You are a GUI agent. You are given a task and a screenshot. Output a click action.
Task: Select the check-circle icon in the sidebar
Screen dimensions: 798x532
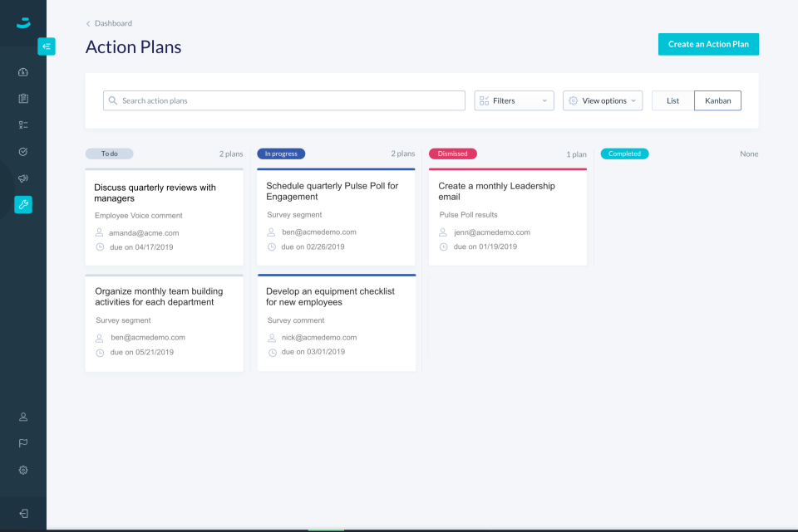pos(23,151)
